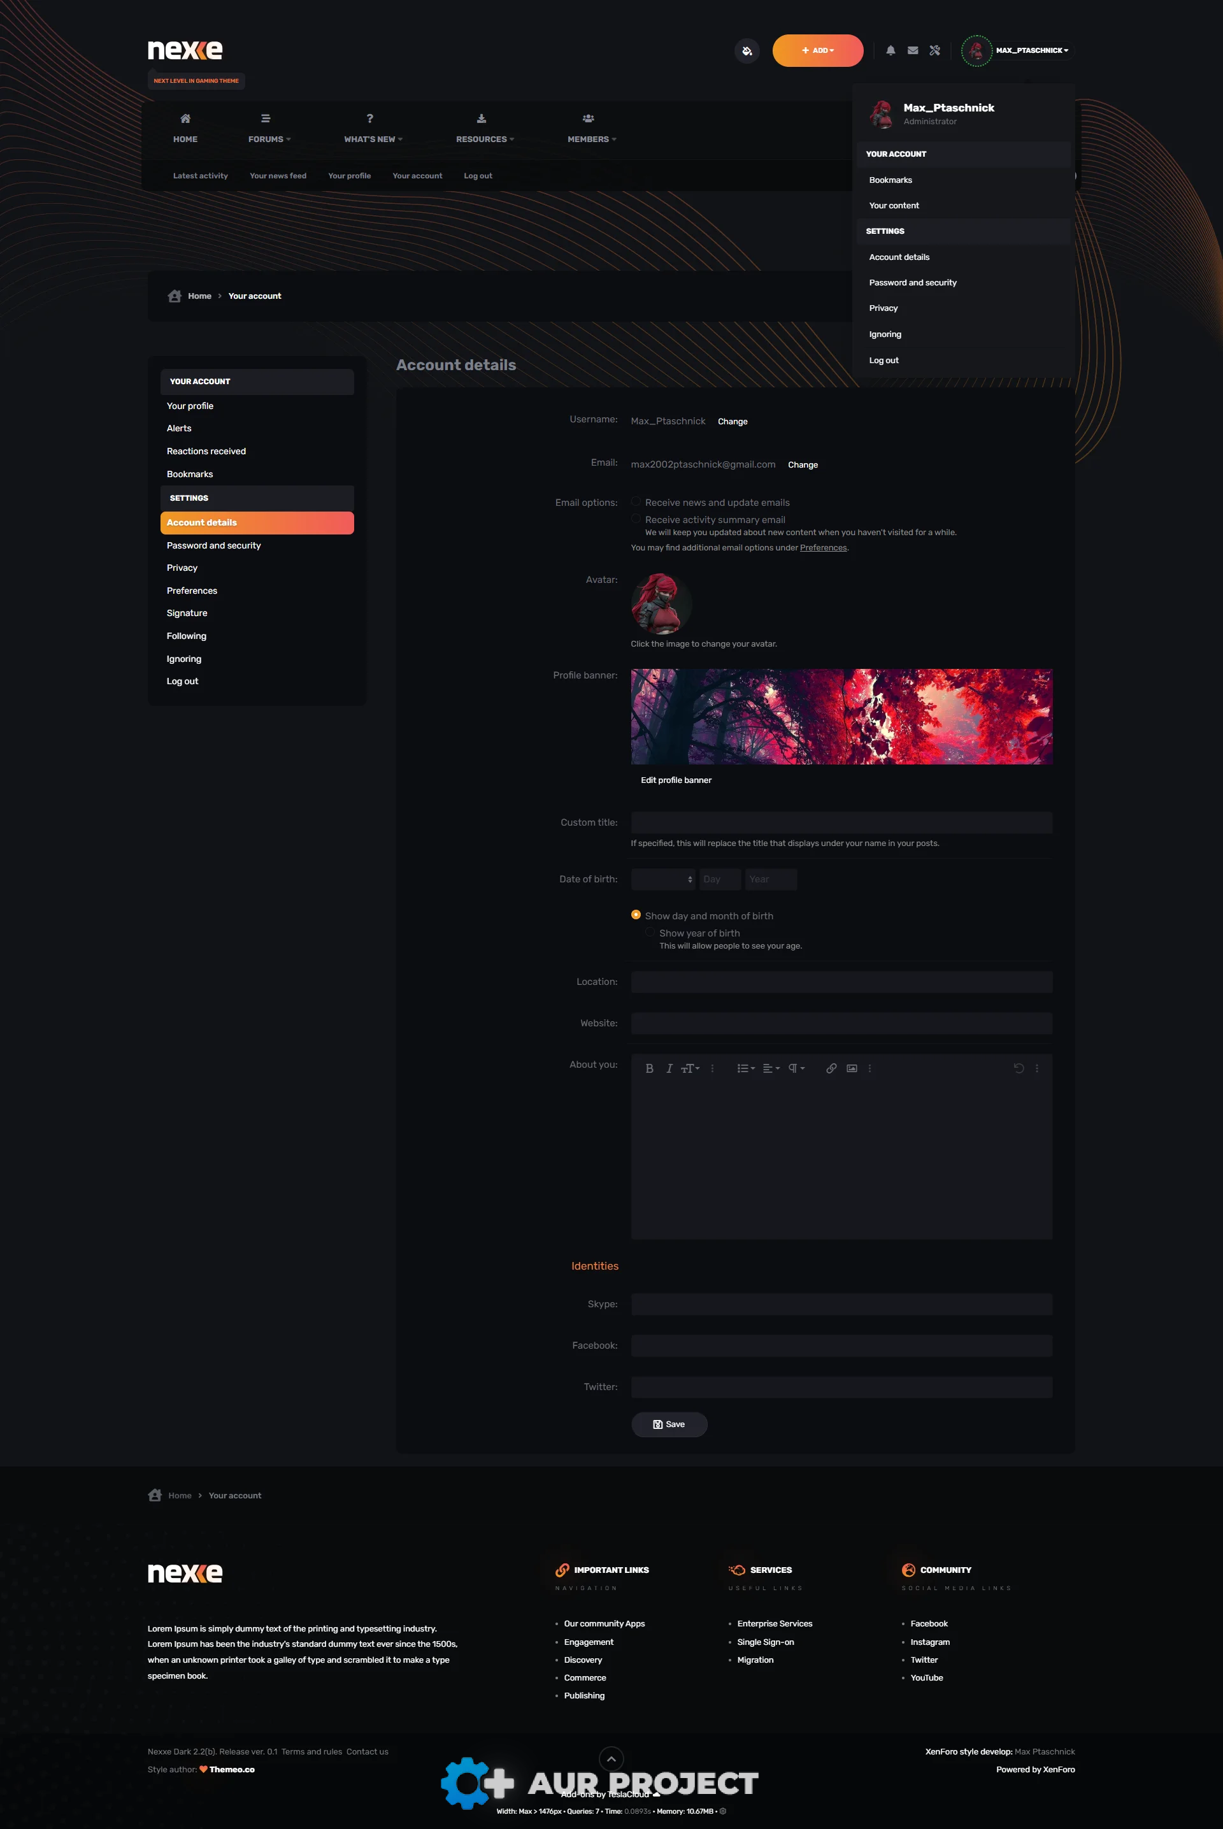
Task: Click Change next to the email
Action: 803,465
